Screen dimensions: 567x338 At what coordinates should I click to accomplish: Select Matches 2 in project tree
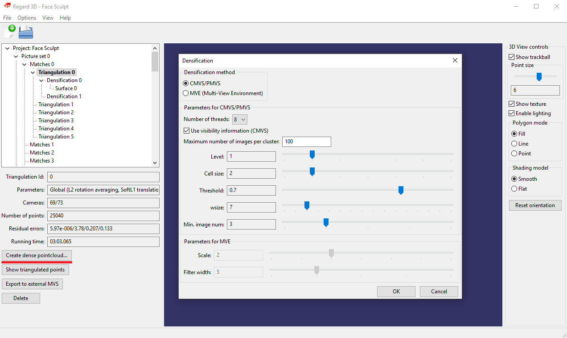(x=42, y=153)
